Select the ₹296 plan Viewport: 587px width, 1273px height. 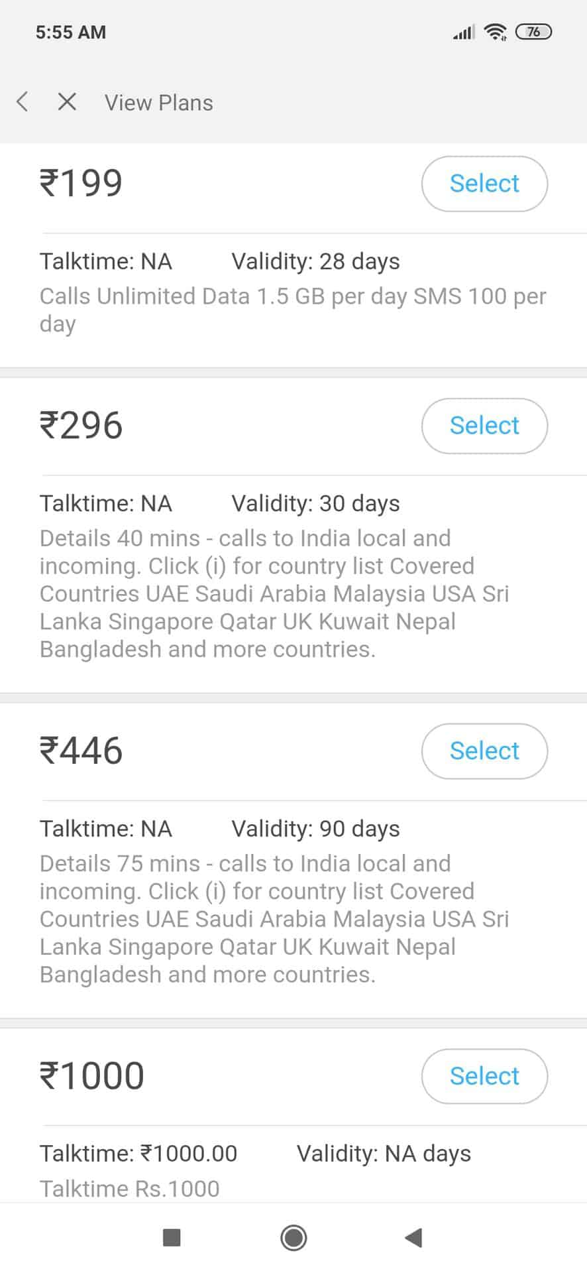pyautogui.click(x=484, y=426)
